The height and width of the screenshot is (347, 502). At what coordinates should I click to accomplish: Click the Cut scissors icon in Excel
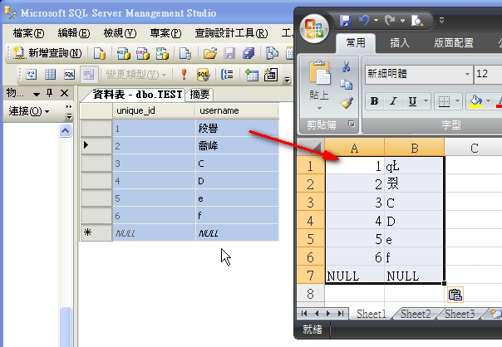click(346, 66)
